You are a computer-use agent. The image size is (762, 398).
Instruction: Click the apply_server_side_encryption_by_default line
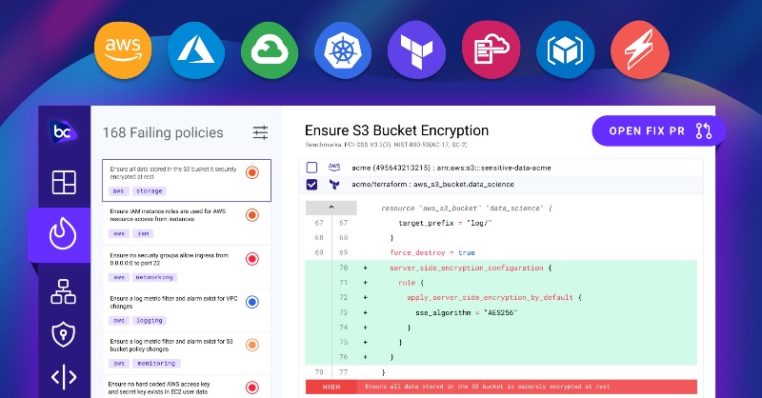pos(494,297)
